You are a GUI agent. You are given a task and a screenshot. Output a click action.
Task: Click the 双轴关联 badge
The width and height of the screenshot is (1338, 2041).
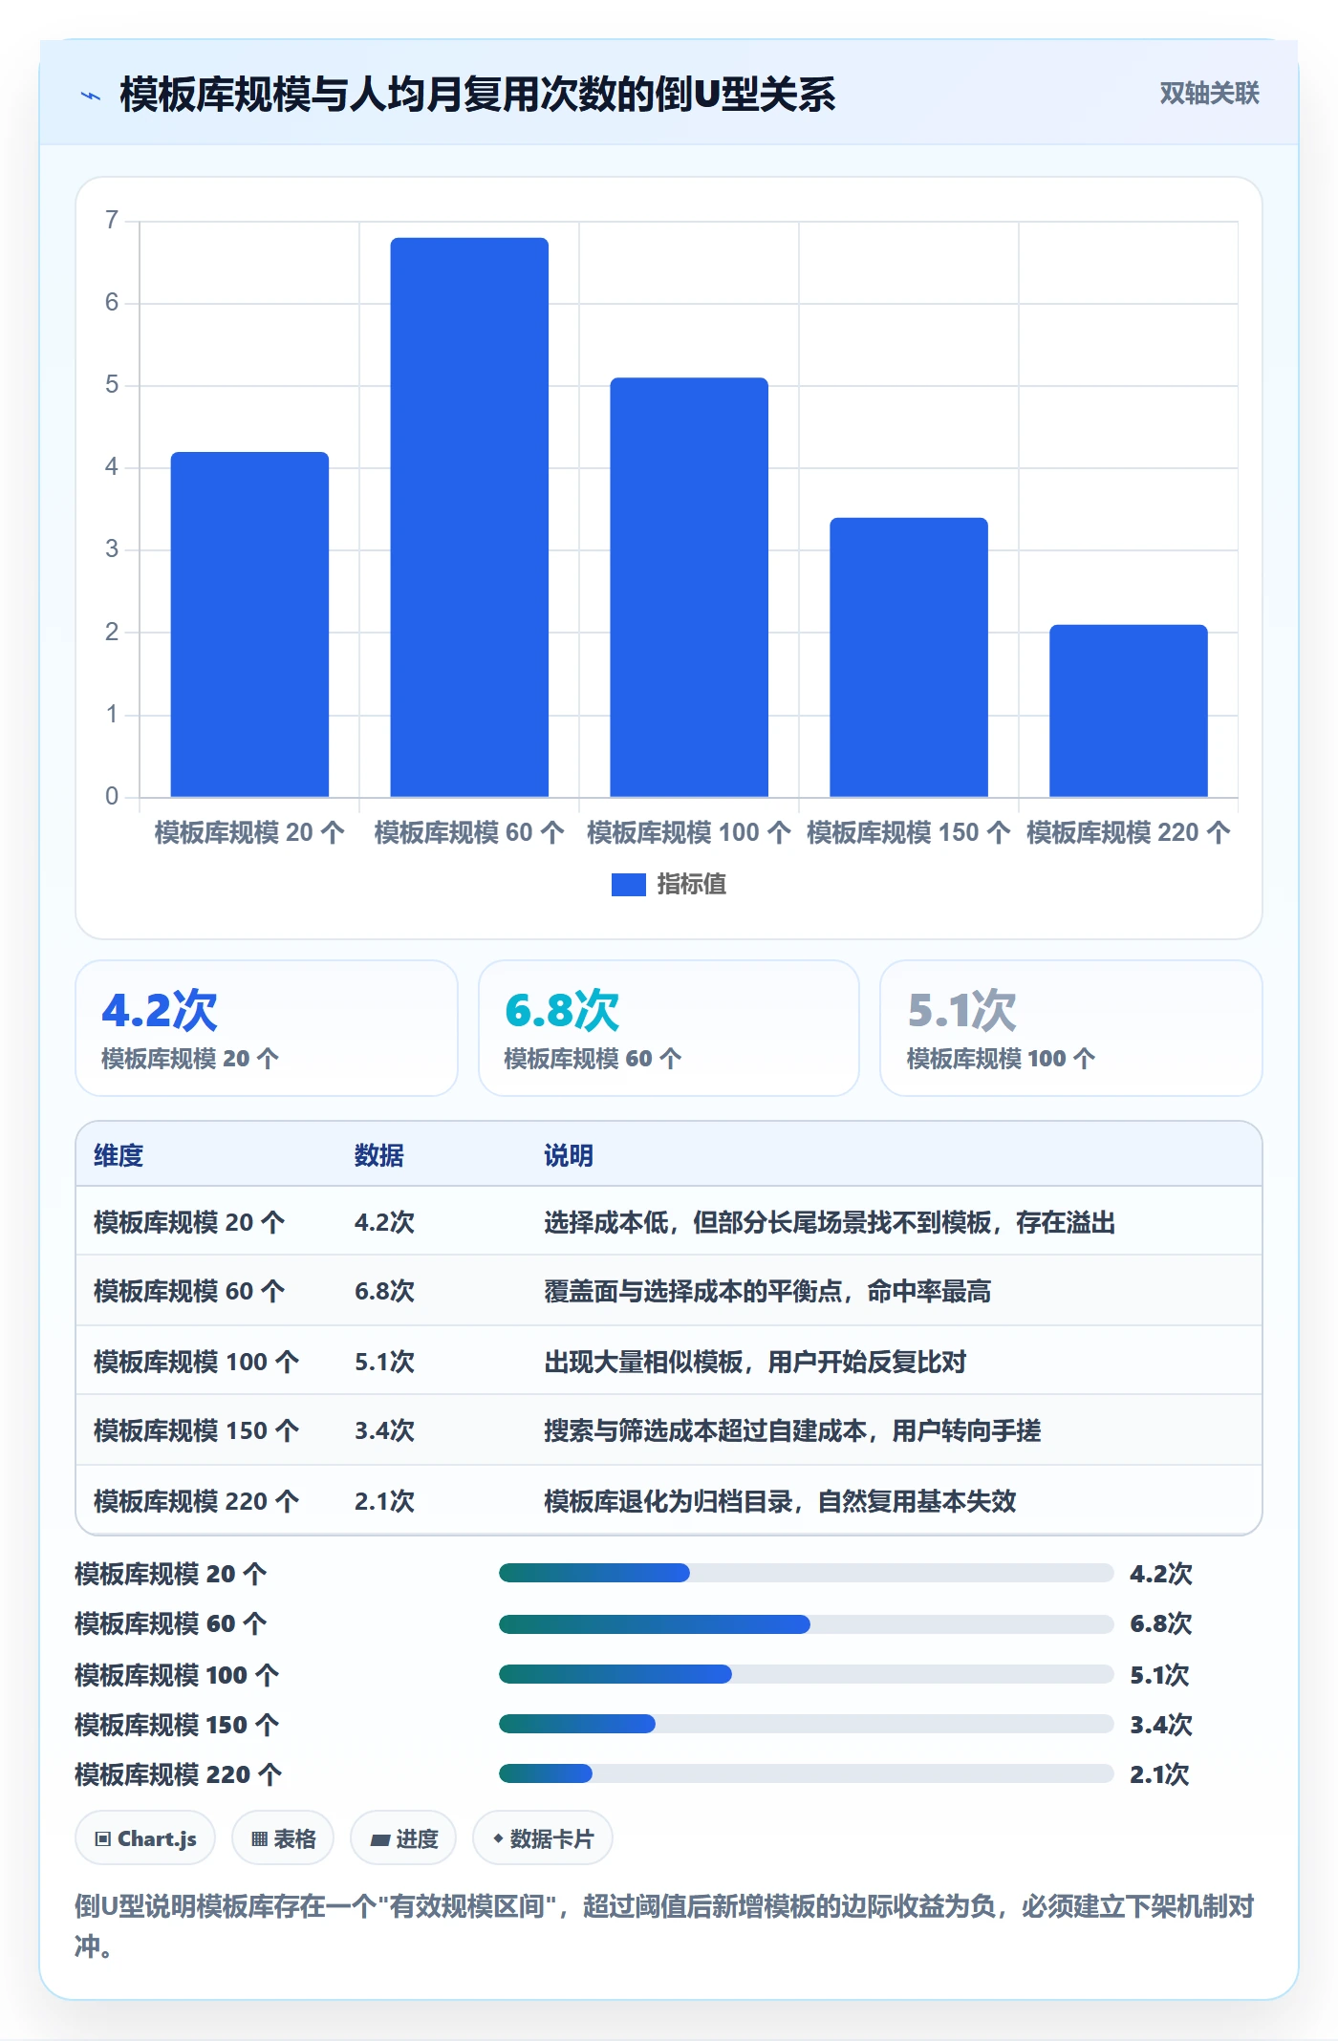tap(1209, 94)
